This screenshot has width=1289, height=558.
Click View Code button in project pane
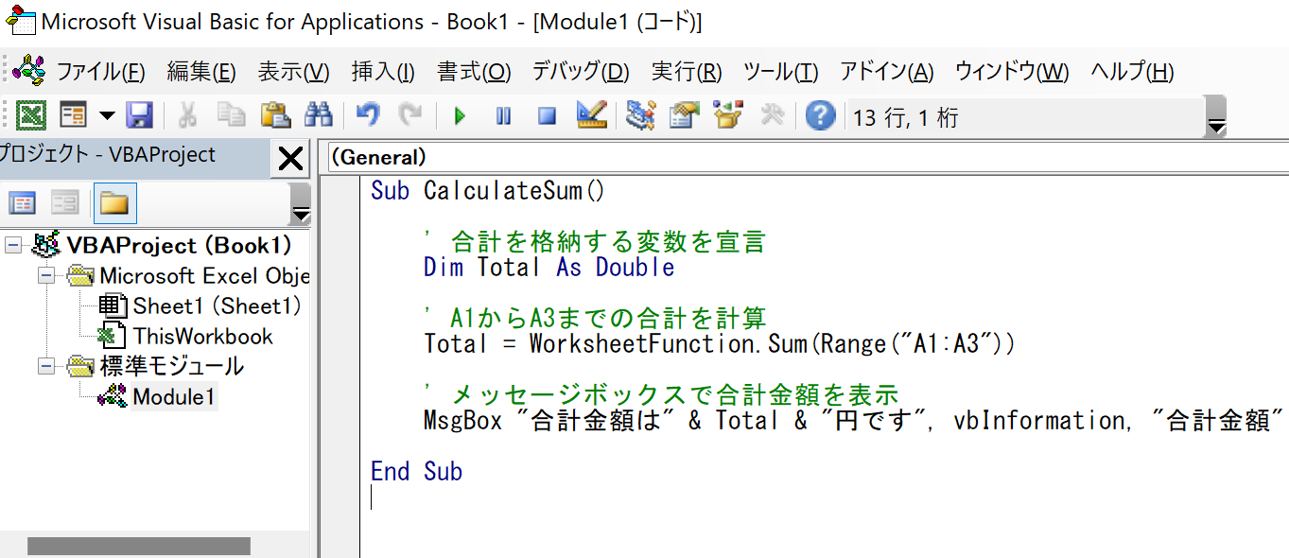click(x=22, y=203)
